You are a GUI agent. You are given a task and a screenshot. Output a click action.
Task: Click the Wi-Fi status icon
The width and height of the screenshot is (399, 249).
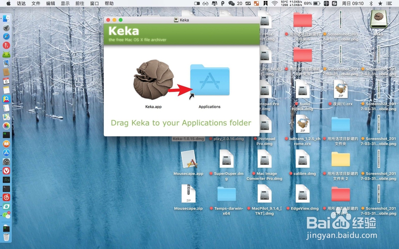coord(275,3)
